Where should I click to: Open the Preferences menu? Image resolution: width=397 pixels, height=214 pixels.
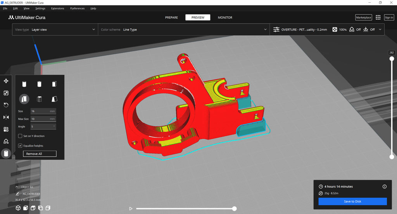tap(77, 9)
